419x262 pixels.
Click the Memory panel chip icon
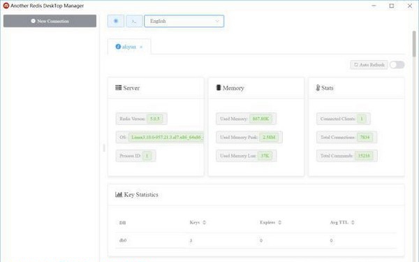point(219,88)
